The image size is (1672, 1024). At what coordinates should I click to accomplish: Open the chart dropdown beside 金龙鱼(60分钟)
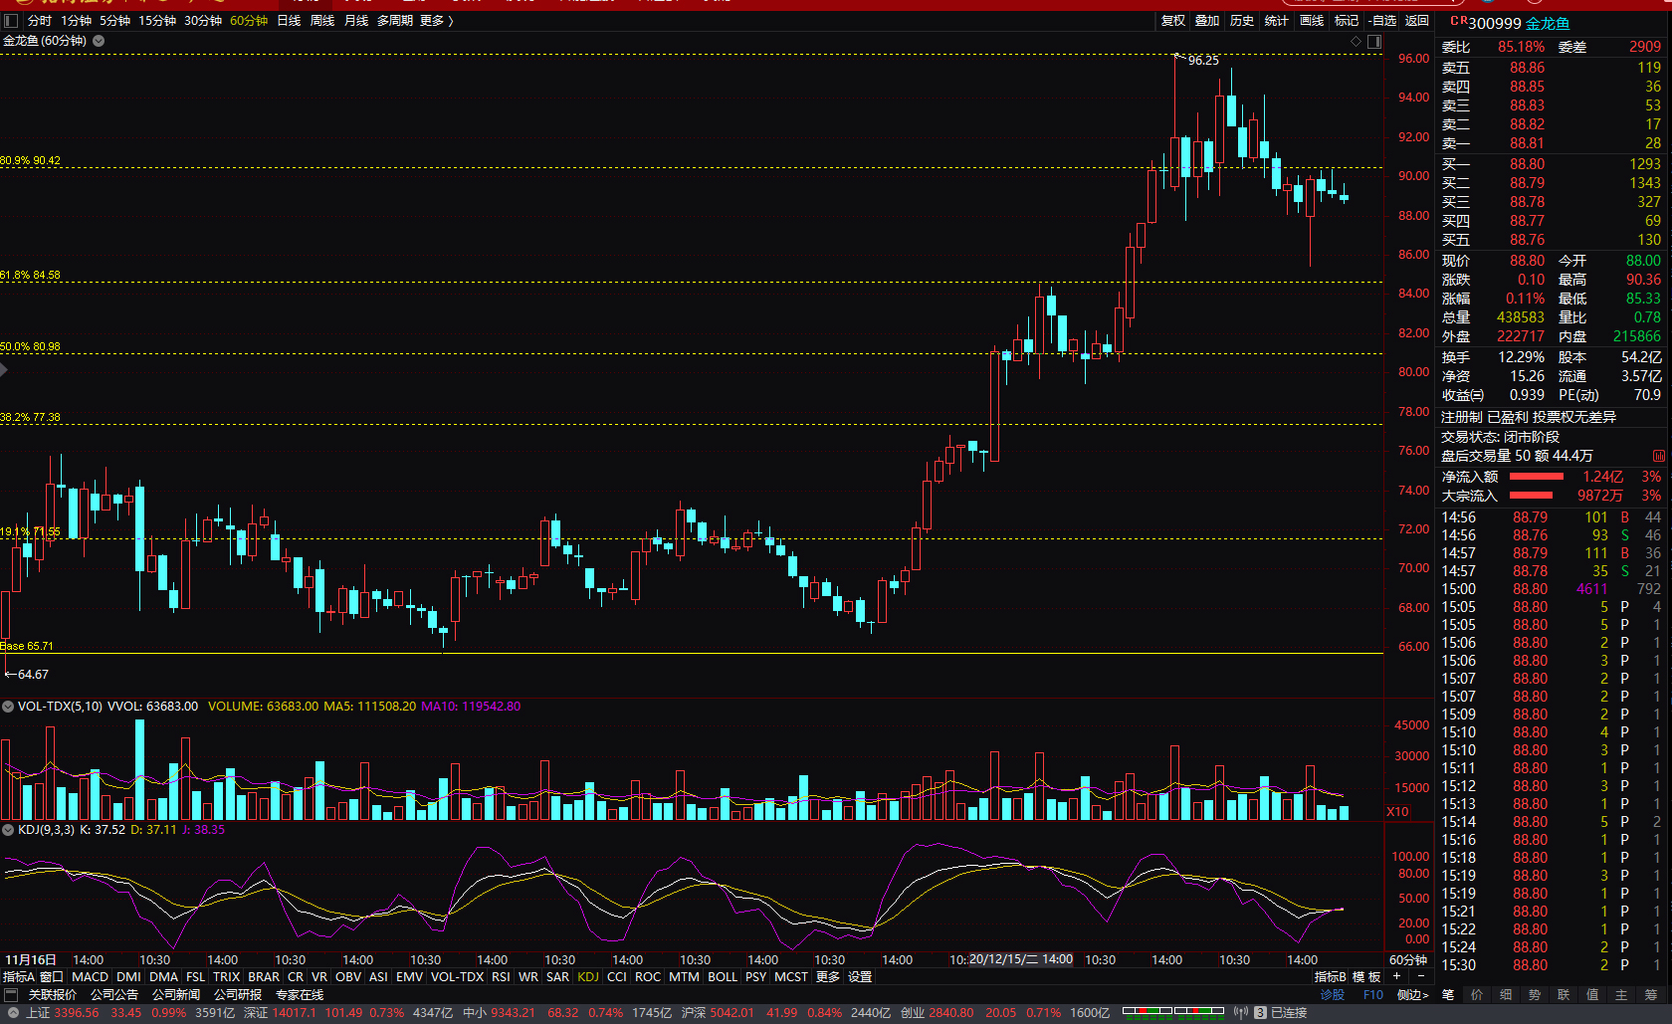(98, 41)
